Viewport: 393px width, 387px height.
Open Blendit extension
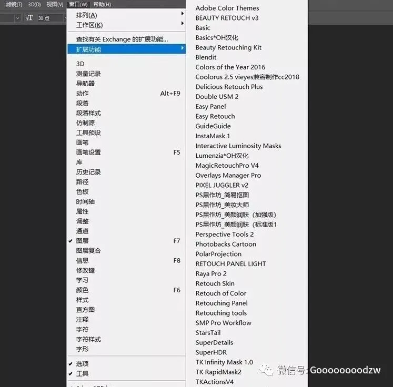click(x=206, y=57)
